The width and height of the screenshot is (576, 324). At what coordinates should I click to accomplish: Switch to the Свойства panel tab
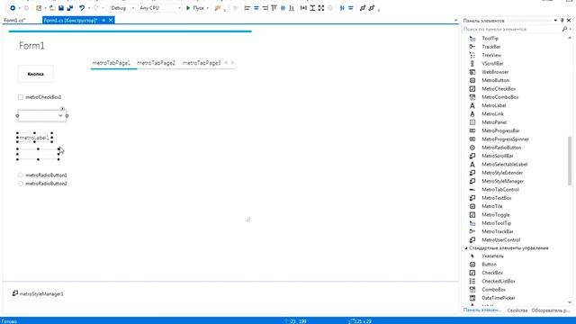(x=517, y=310)
